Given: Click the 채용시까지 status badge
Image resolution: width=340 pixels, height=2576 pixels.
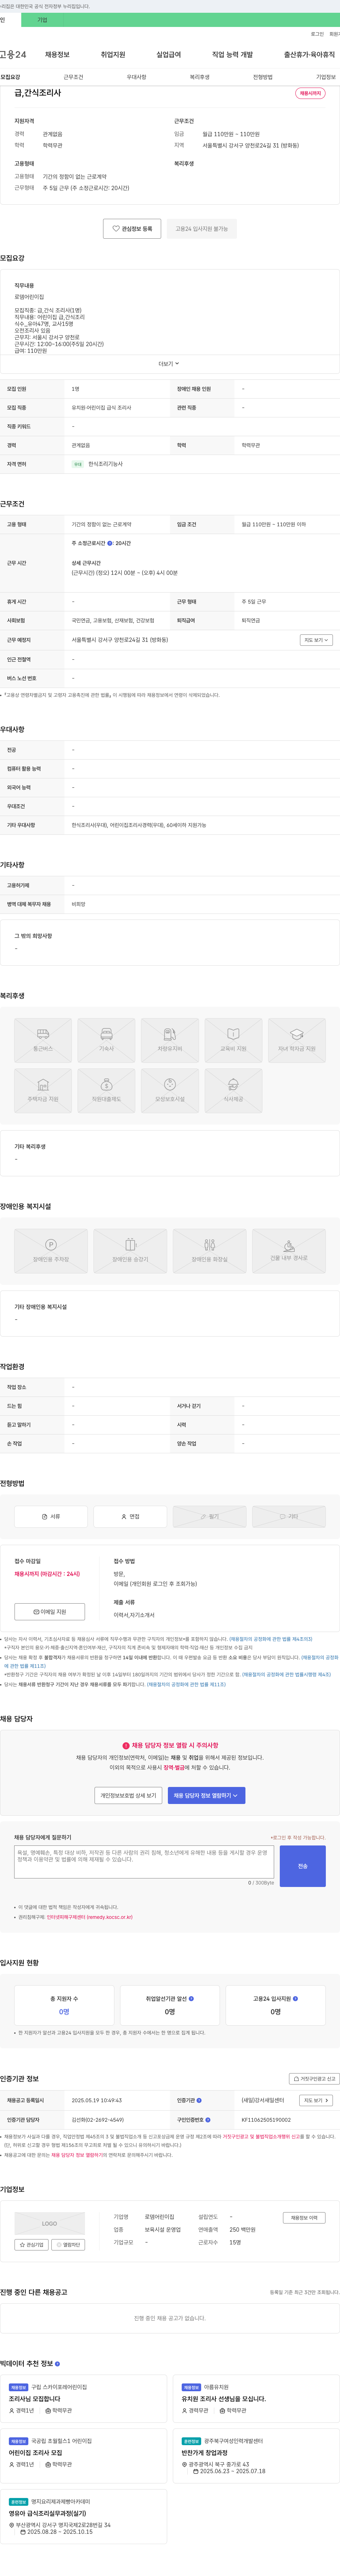Looking at the screenshot, I should [x=310, y=93].
